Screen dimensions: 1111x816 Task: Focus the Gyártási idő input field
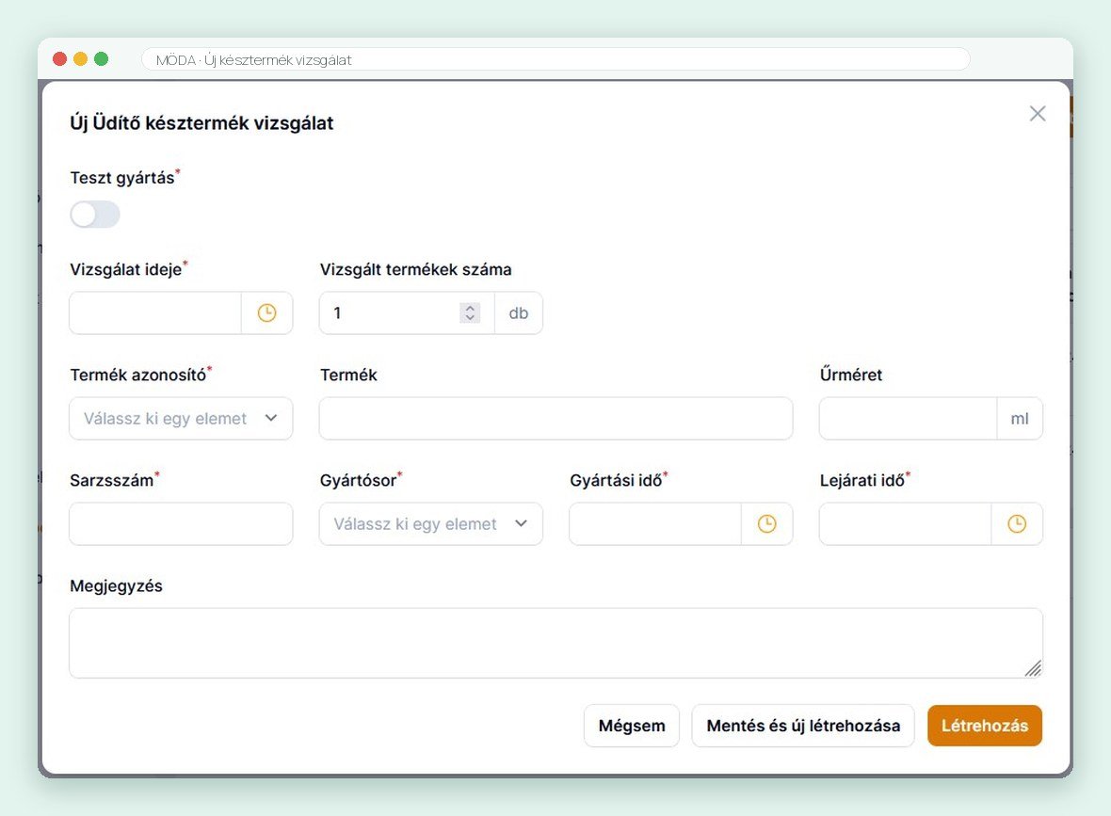(655, 524)
